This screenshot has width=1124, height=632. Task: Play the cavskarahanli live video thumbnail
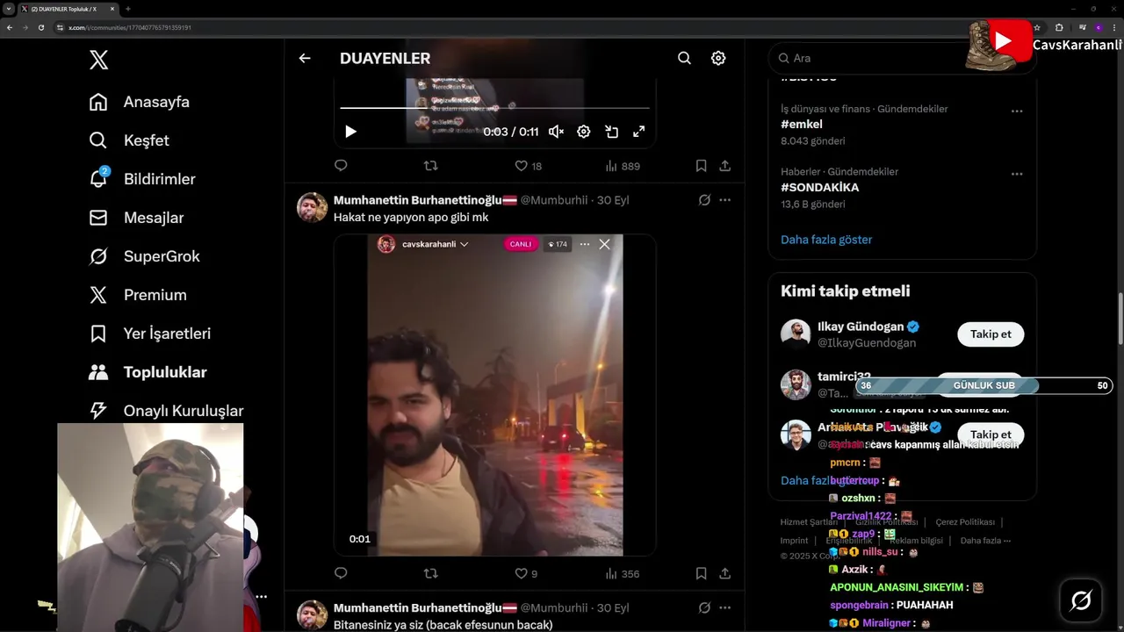pos(495,395)
